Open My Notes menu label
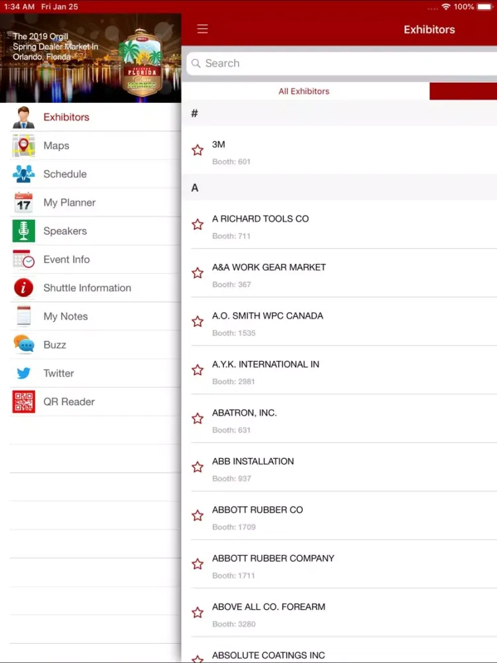 point(66,316)
